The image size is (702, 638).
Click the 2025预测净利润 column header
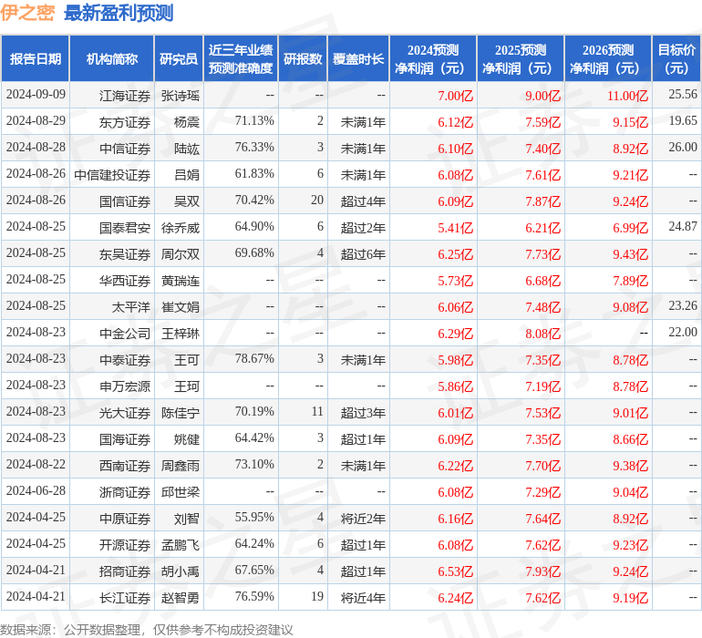point(521,58)
